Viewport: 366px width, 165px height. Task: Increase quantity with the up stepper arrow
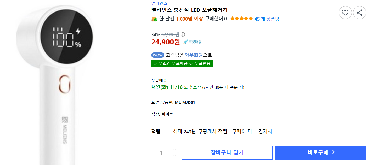[x=174, y=149]
